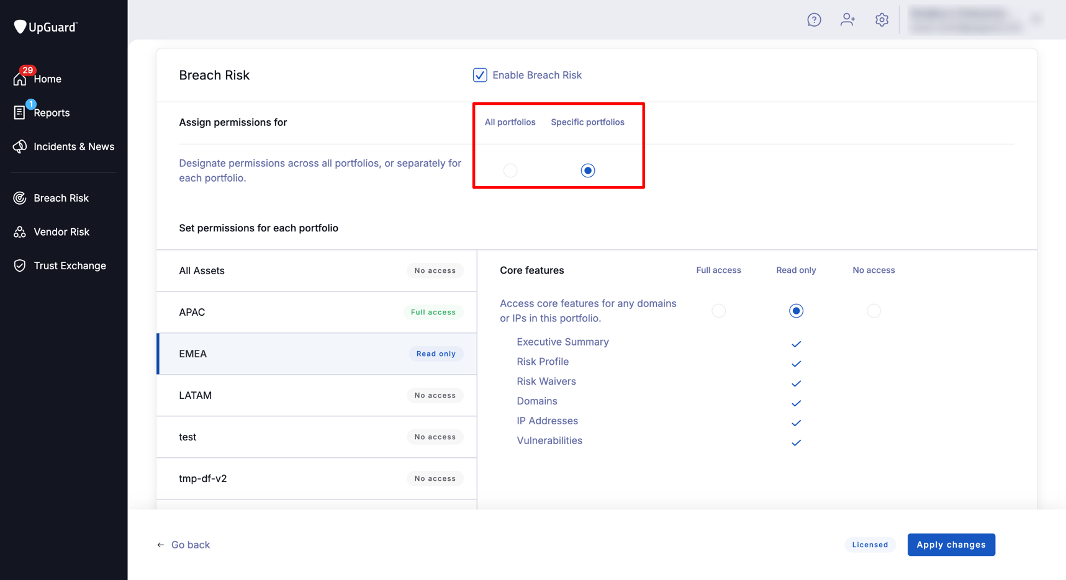Choose No access for core features
The image size is (1066, 580).
pyautogui.click(x=874, y=310)
